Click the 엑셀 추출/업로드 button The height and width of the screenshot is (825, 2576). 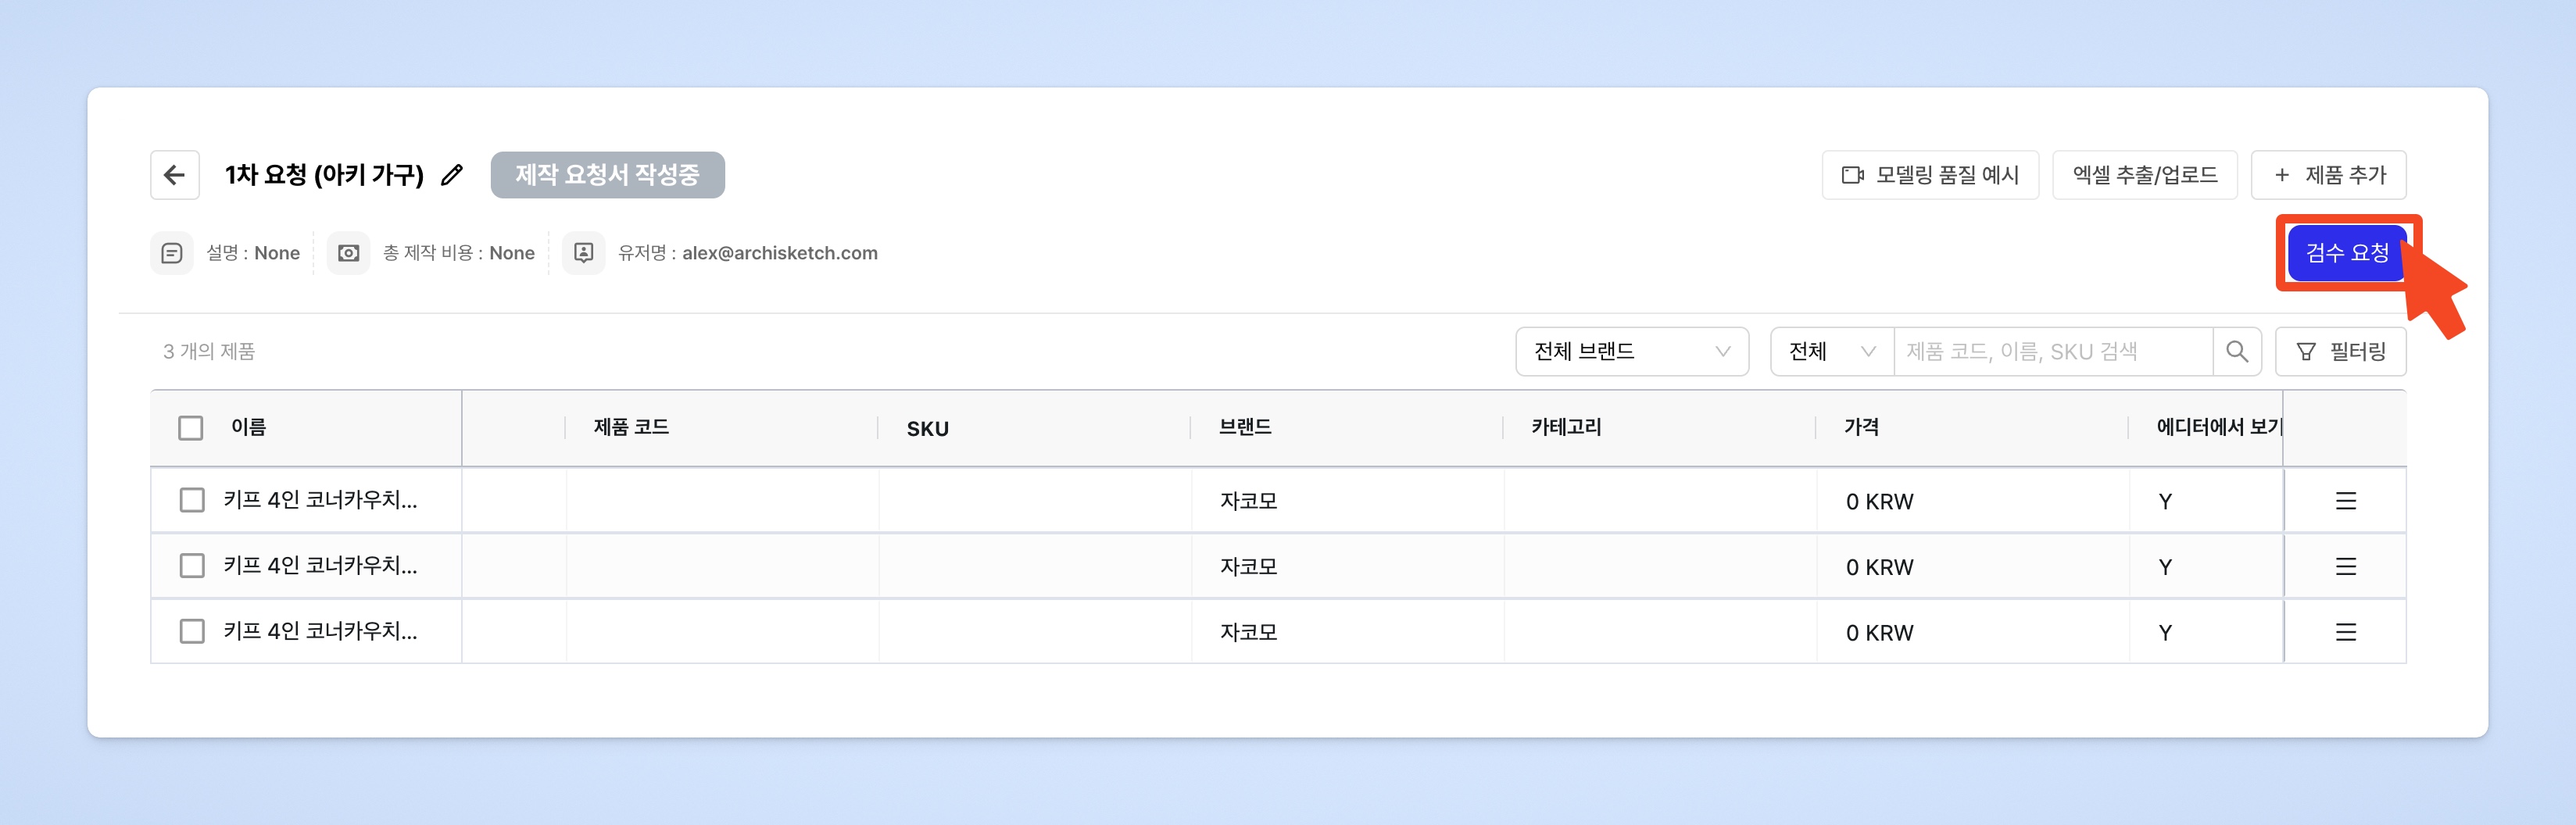pyautogui.click(x=2145, y=175)
